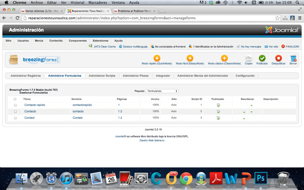Click FINALIZAR logout link
Image resolution: width=304 pixels, height=190 pixels.
click(x=292, y=46)
